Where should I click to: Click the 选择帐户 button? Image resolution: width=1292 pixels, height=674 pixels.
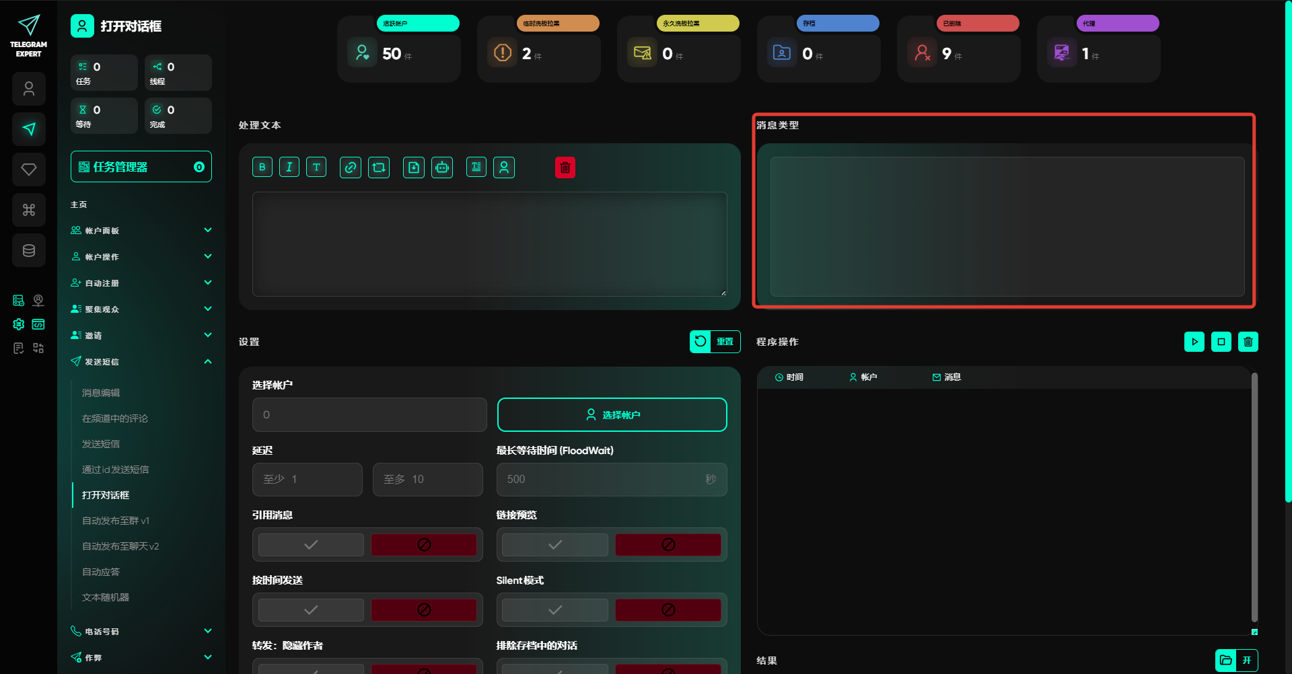(612, 415)
